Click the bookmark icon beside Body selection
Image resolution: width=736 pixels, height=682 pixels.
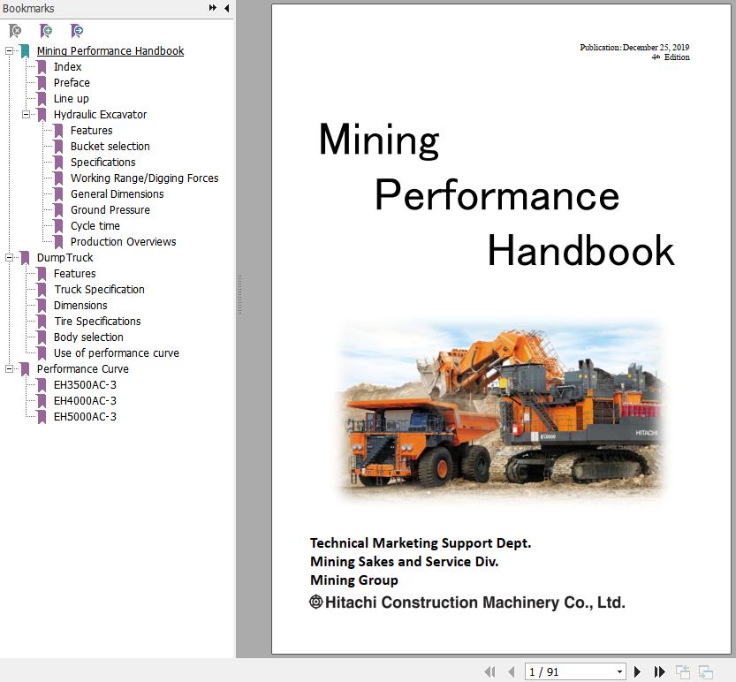[x=42, y=337]
